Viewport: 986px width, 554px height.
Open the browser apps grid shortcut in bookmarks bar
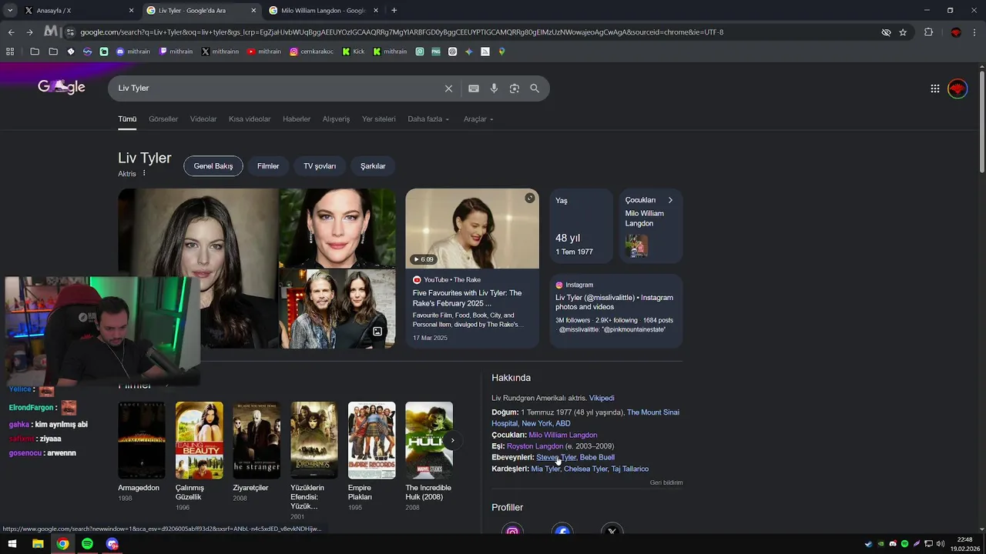coord(10,52)
